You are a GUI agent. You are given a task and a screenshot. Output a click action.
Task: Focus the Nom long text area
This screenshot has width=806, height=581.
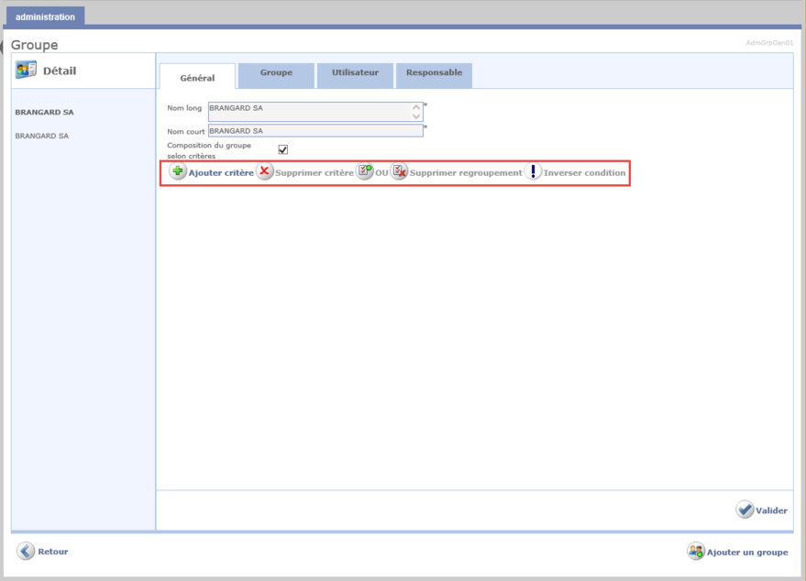click(x=309, y=111)
